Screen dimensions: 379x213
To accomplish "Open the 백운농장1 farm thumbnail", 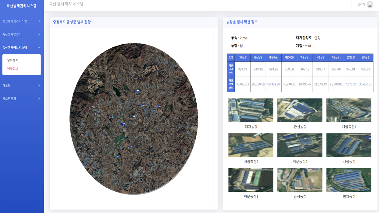I will point(251,180).
